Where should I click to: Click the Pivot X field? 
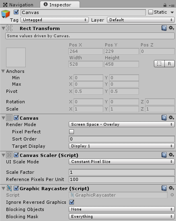tap(88, 91)
